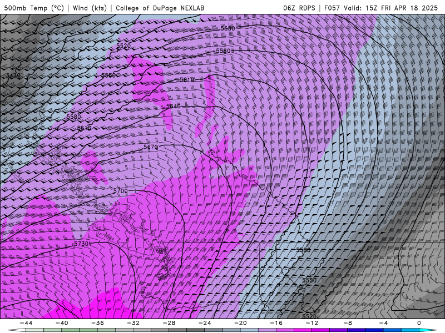Click the 'College of DuPage NEXLAB' header text
Screen dimensions: 445x333
160,8
